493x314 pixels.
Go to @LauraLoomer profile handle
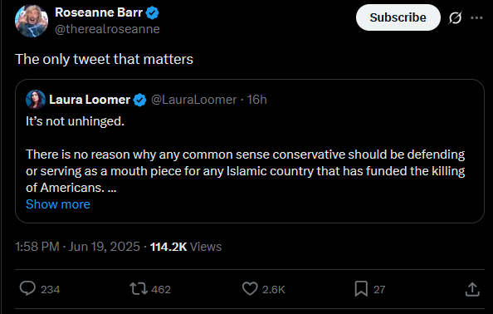click(x=193, y=100)
